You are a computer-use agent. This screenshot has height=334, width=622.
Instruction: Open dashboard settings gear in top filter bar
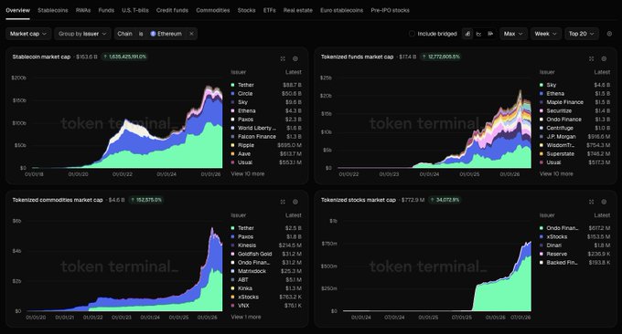[x=610, y=34]
